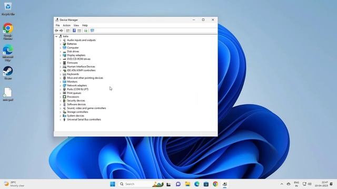The image size is (337, 189).
Task: Click the Forward arrow in Device Manager toolbar
Action: click(x=61, y=30)
